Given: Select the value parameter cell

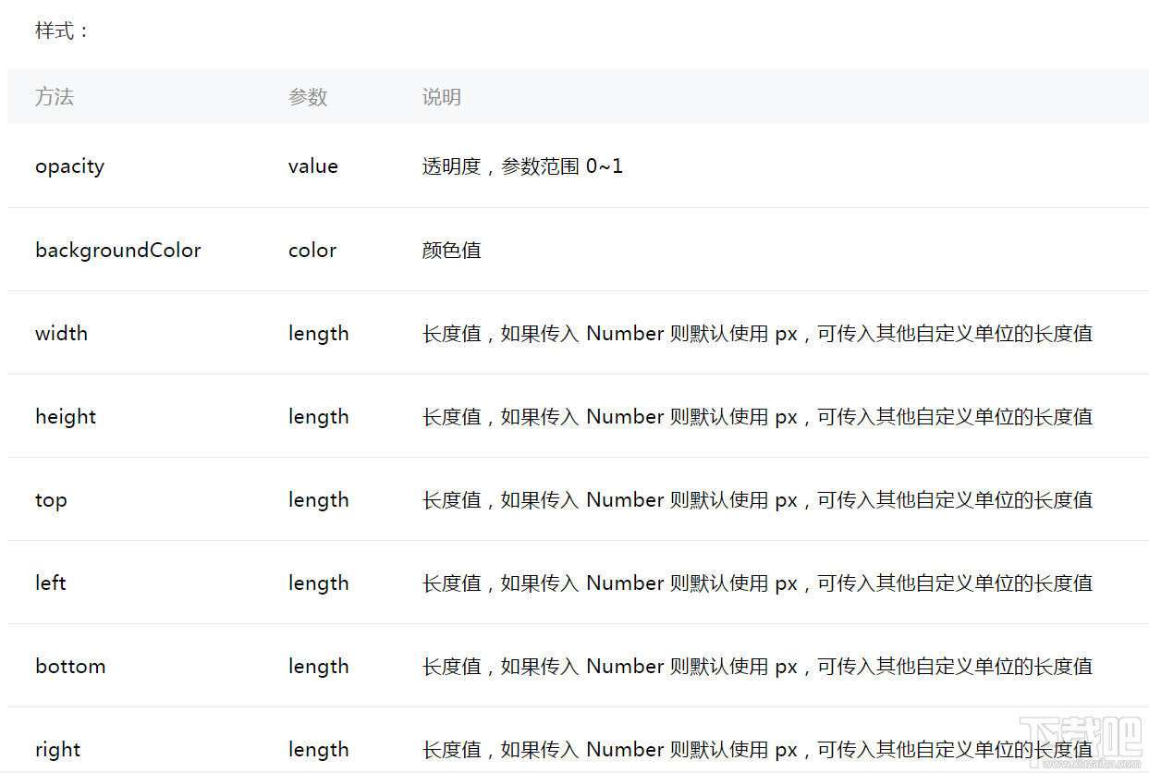Looking at the screenshot, I should click(312, 166).
